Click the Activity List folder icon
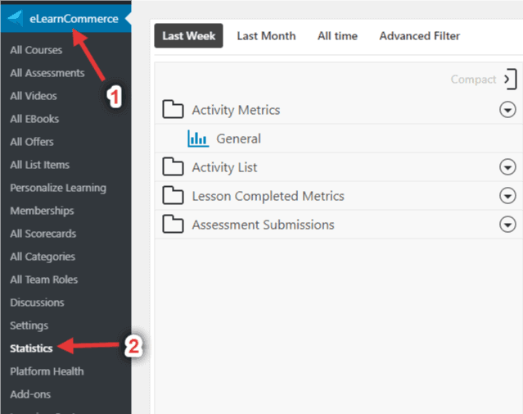 point(173,166)
